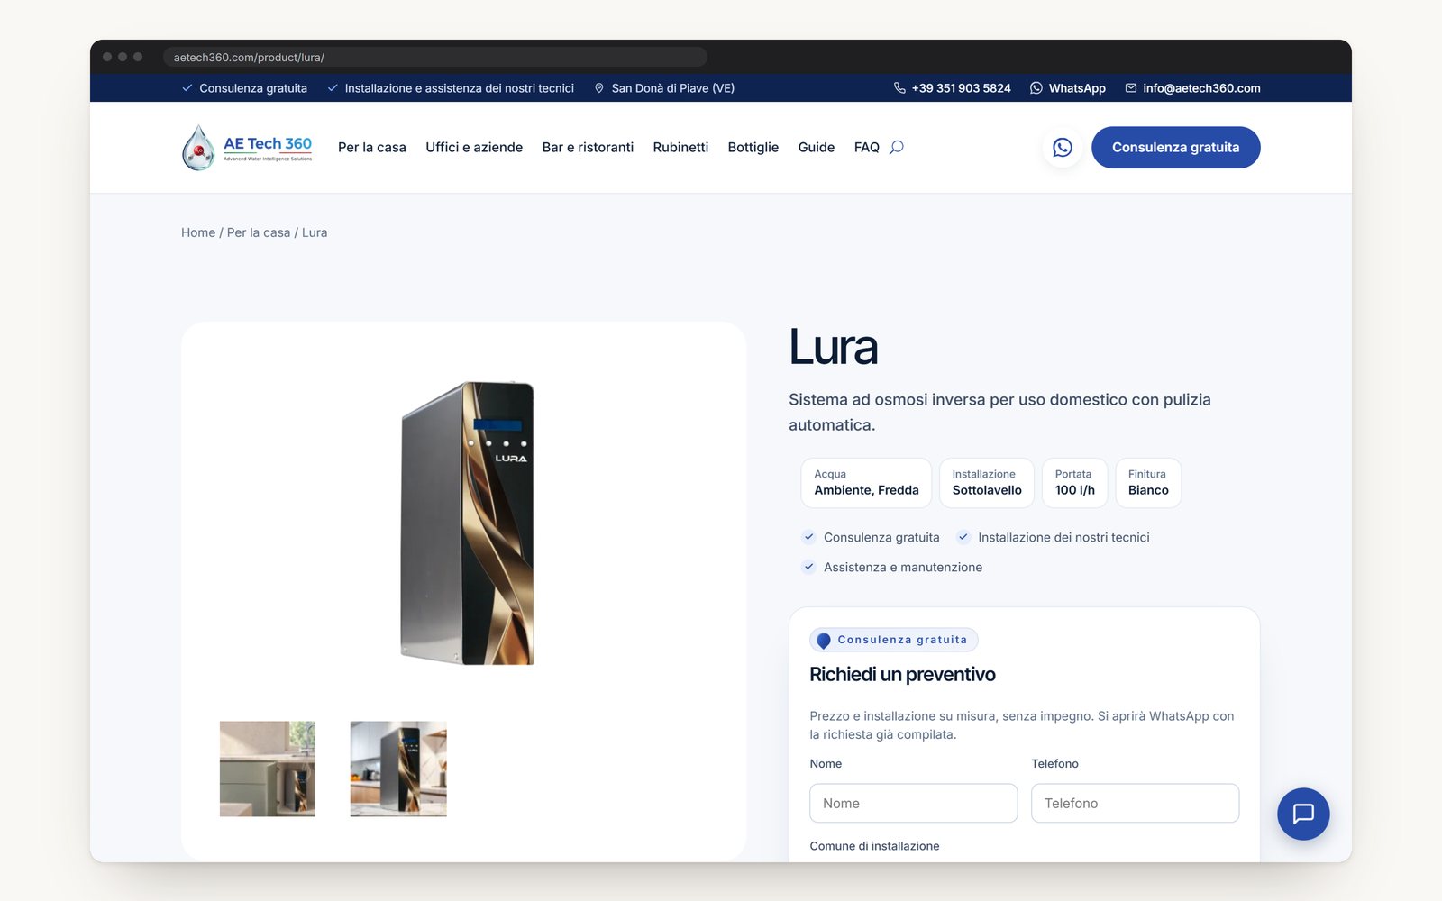Viewport: 1442px width, 901px height.
Task: Click the Portata 100 l/h spec chip
Action: 1075,483
